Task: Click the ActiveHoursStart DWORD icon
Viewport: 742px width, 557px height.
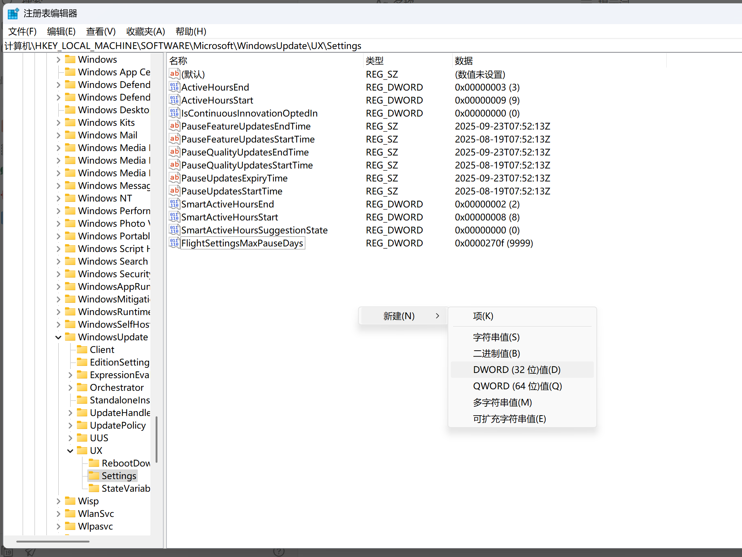Action: point(174,100)
